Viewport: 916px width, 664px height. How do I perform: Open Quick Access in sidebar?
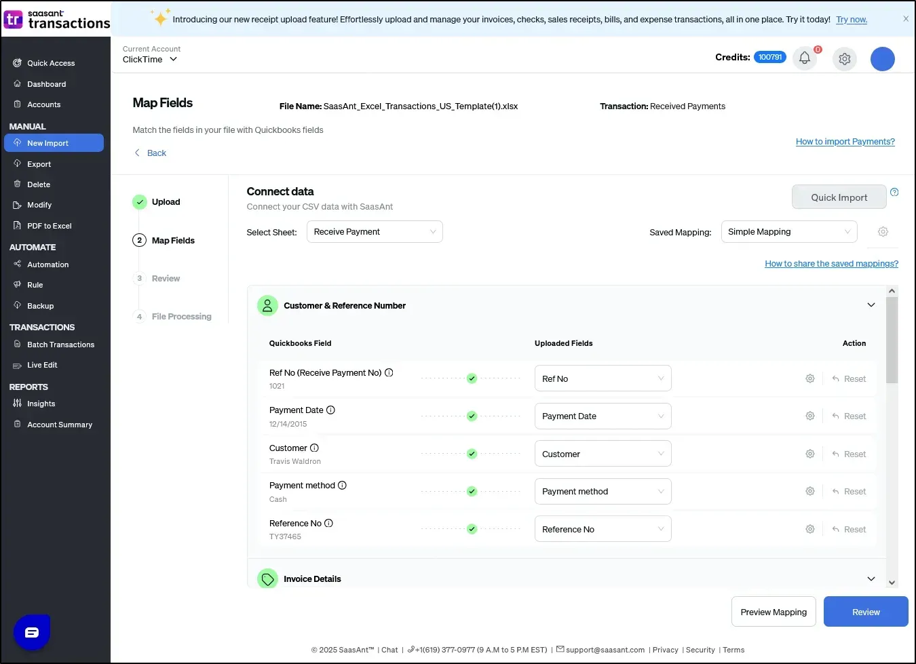coord(51,63)
